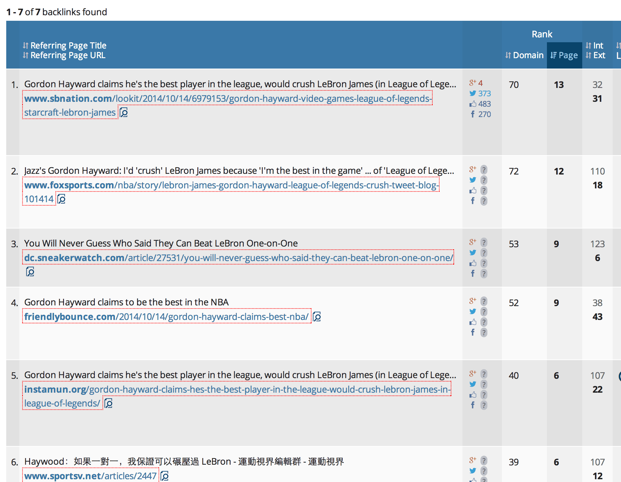The width and height of the screenshot is (621, 482).
Task: Select the title 'You Will Never Guess Who Said They Can Beat LeBron One-on-One'
Action: (161, 243)
